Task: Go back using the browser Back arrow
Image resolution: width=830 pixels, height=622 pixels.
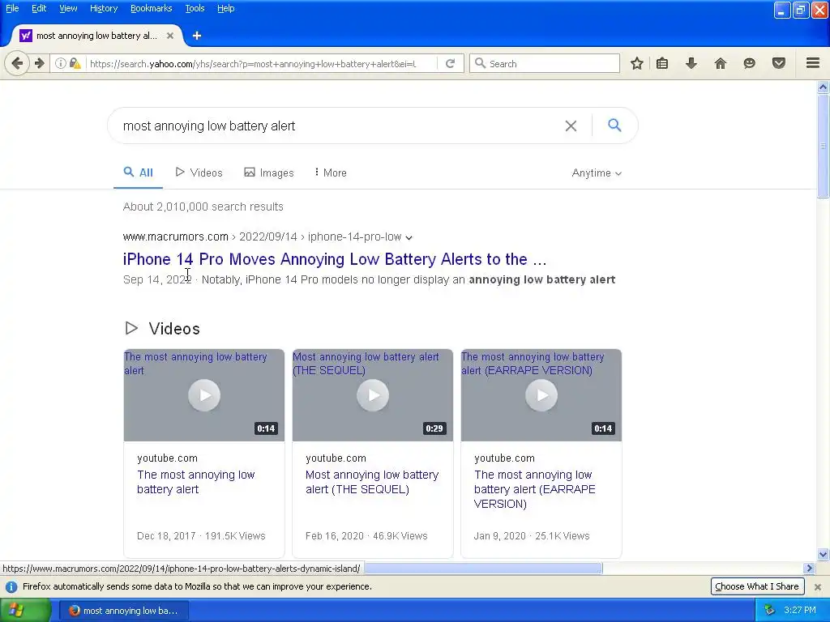Action: click(x=17, y=64)
